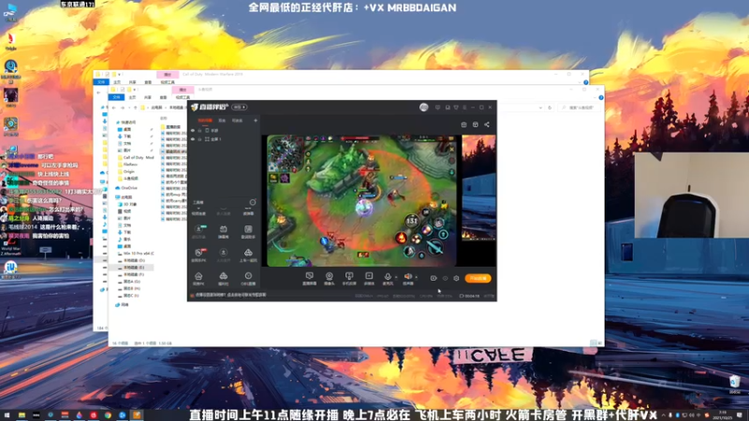The height and width of the screenshot is (421, 749).
Task: Add new scene with plus icon
Action: tap(256, 121)
